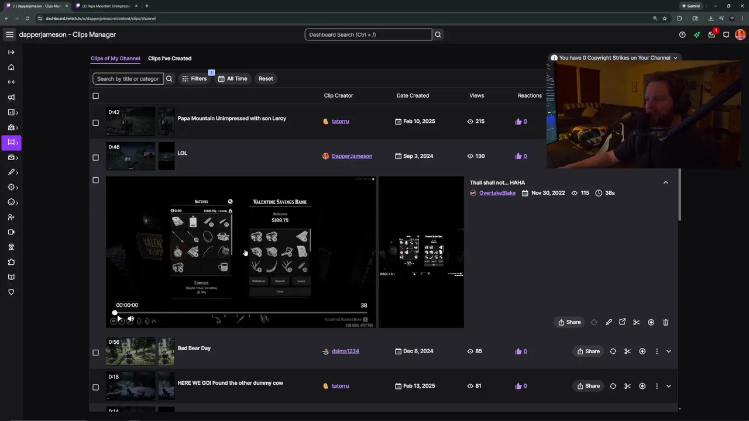Open the Help question mark icon

tap(682, 34)
